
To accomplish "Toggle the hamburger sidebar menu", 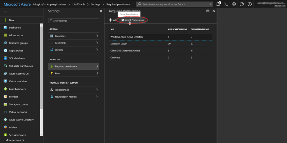I will 5,12.
